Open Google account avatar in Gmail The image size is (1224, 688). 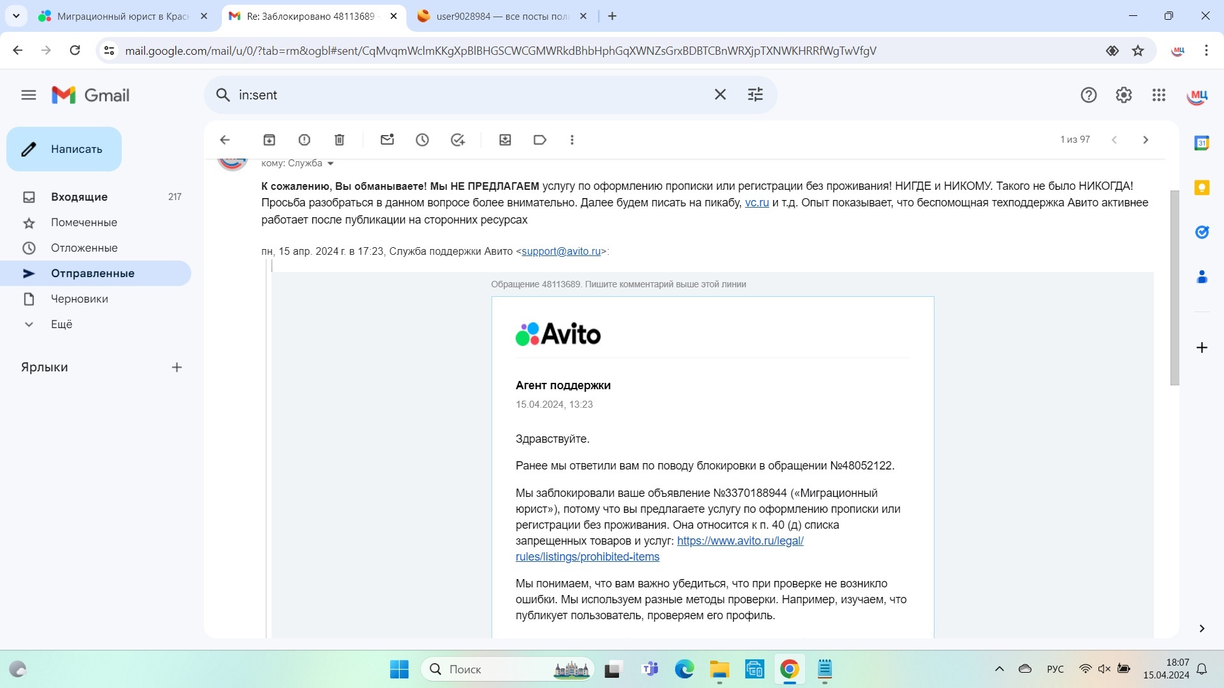coord(1197,95)
